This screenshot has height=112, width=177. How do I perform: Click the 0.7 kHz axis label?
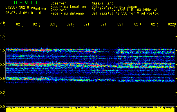click(2, 93)
